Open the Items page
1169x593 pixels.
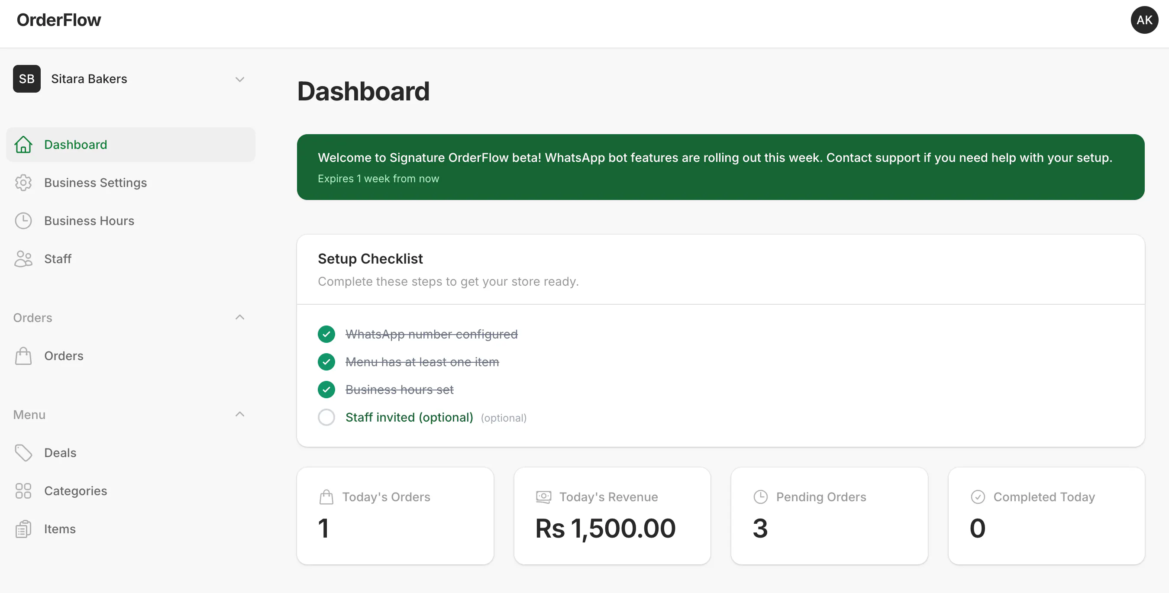coord(131,529)
